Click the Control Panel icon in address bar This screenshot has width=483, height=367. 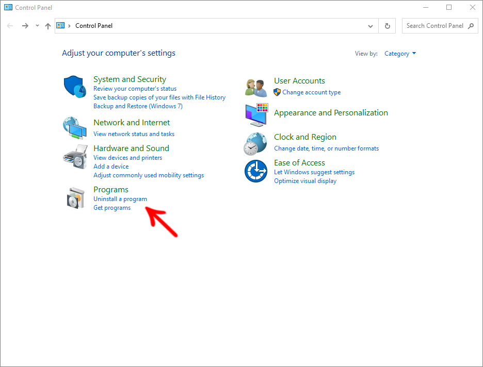[60, 26]
